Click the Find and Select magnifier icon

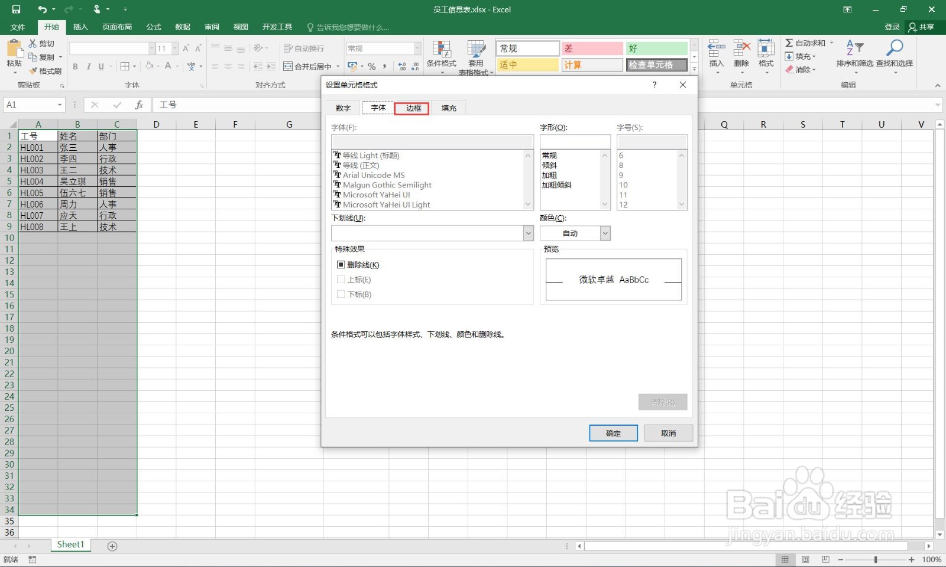tap(895, 48)
